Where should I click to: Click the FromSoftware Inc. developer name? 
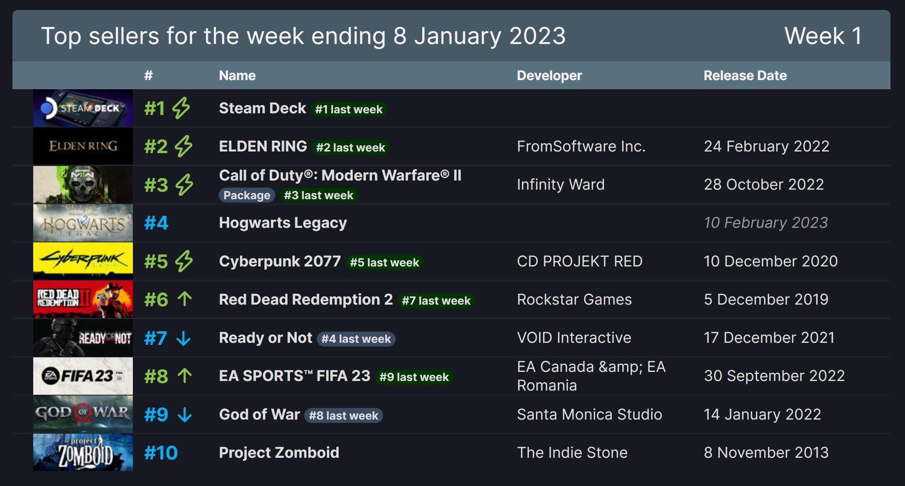coord(581,147)
